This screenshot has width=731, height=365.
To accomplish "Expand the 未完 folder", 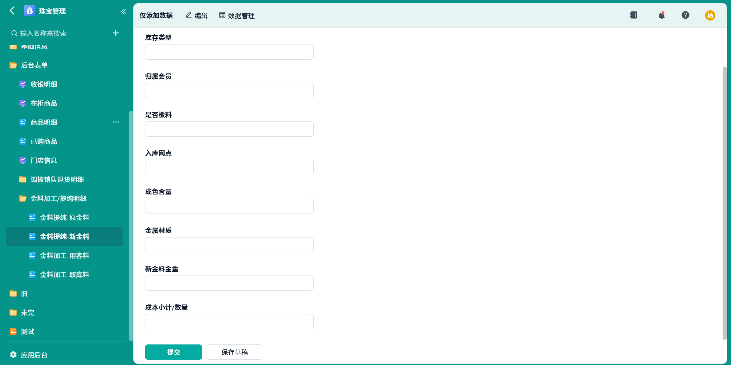I will (13, 312).
